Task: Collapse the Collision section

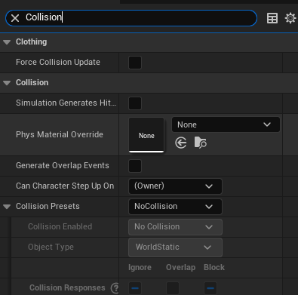Action: point(7,83)
